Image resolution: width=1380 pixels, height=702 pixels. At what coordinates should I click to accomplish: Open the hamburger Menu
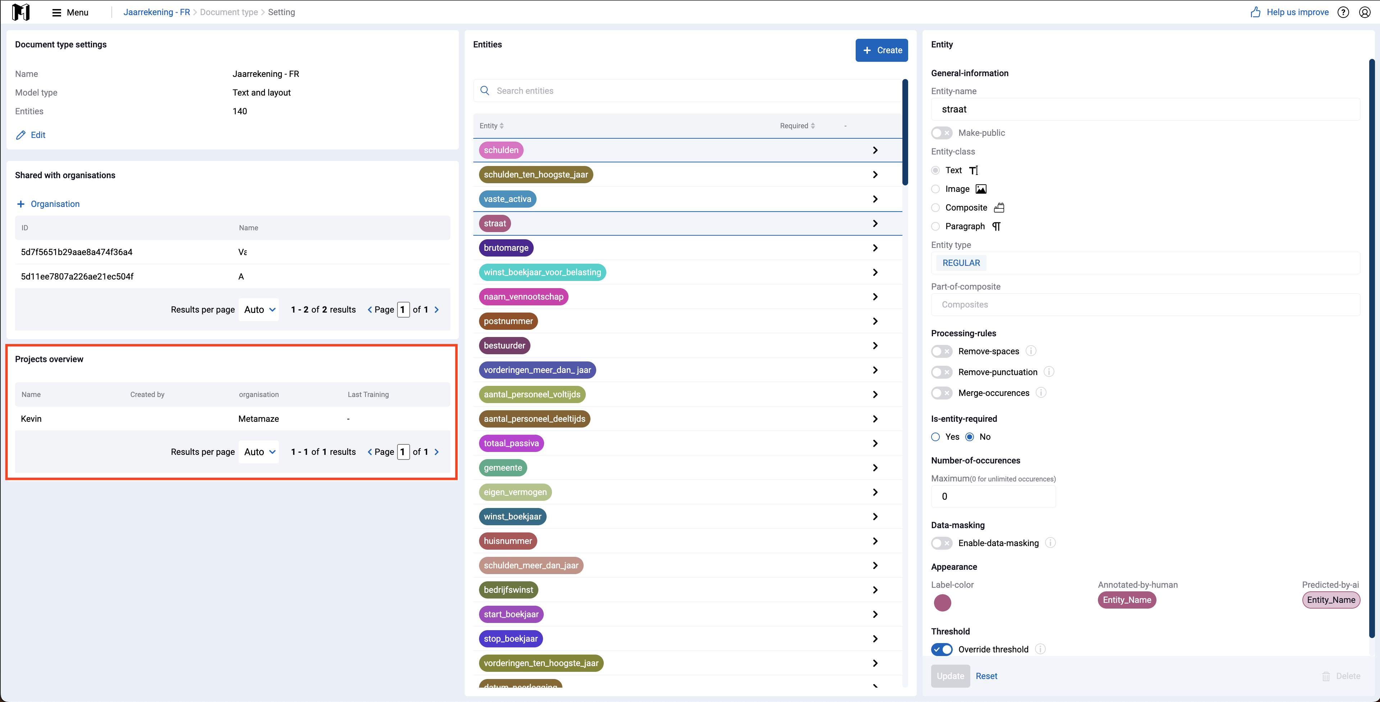pyautogui.click(x=70, y=12)
